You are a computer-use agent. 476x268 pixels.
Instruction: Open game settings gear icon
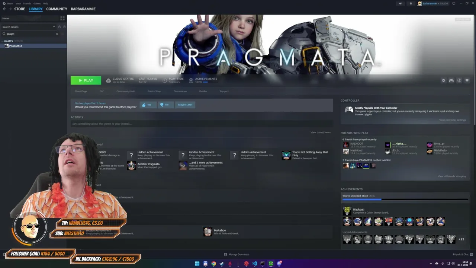[x=443, y=80]
